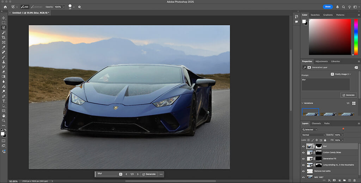Screen dimensions: 361x183
Task: Open the task bar more options
Action: [x=161, y=174]
